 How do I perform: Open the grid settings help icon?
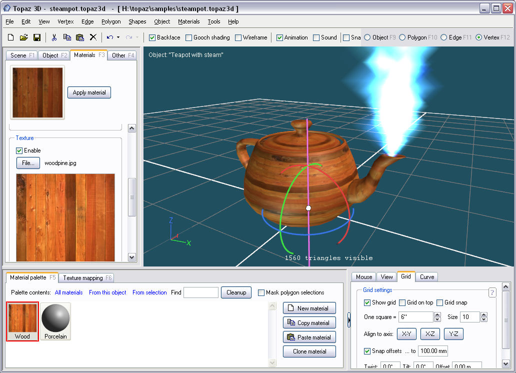coord(492,292)
